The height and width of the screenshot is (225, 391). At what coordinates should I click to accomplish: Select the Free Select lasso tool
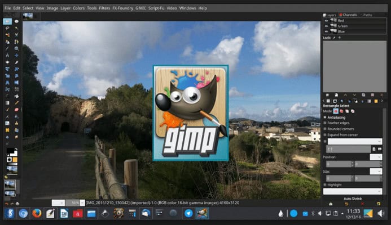[7, 28]
